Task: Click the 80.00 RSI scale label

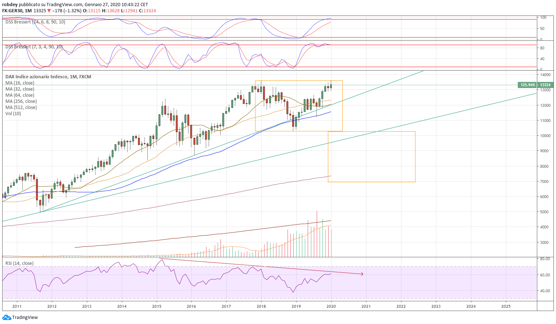Action: 545,259
